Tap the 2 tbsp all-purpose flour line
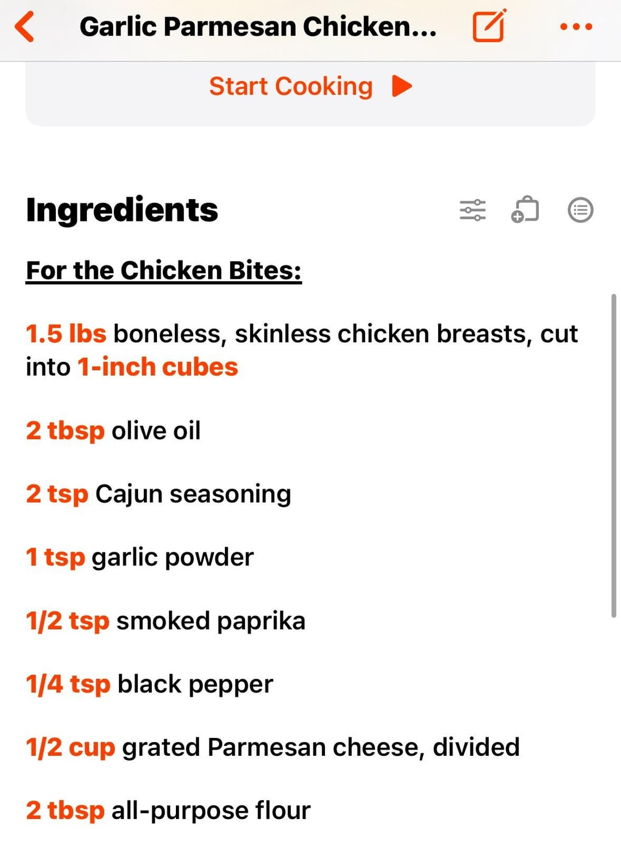This screenshot has height=849, width=621. (x=168, y=810)
